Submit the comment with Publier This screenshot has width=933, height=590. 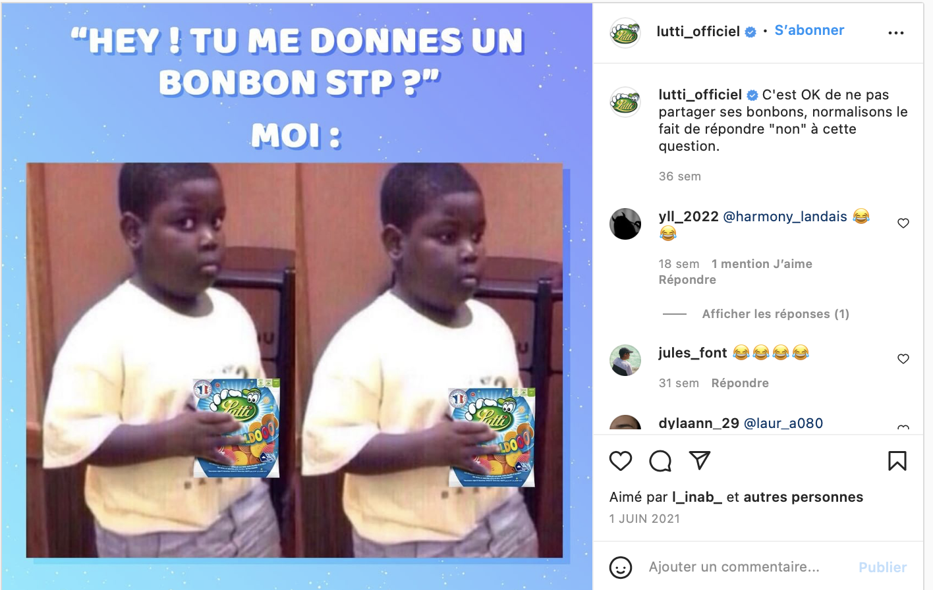tap(883, 568)
